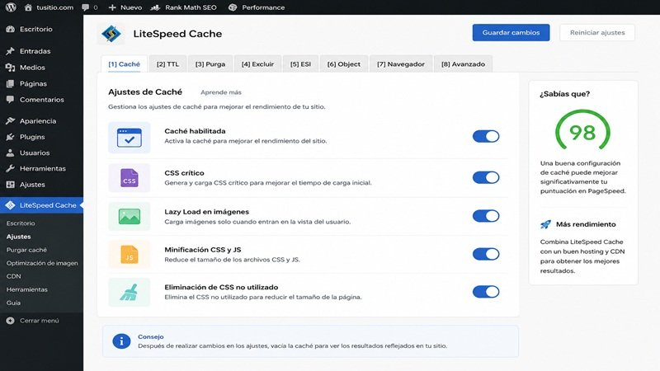Click the broom icon for unused CSS
Screen dimensions: 660x371
pyautogui.click(x=129, y=293)
